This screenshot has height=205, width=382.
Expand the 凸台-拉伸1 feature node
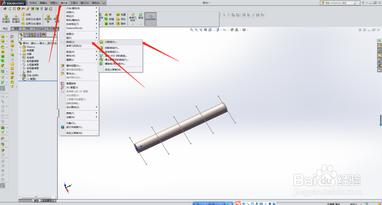click(21, 75)
